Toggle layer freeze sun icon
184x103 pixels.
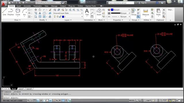point(57,17)
